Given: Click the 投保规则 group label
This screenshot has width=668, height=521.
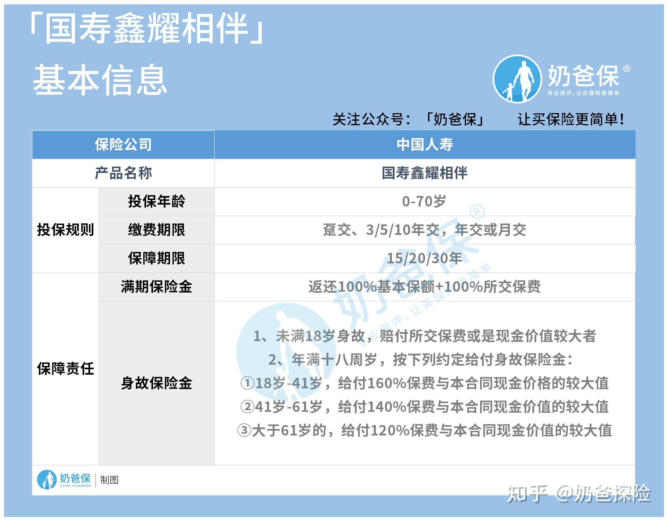Looking at the screenshot, I should (65, 230).
